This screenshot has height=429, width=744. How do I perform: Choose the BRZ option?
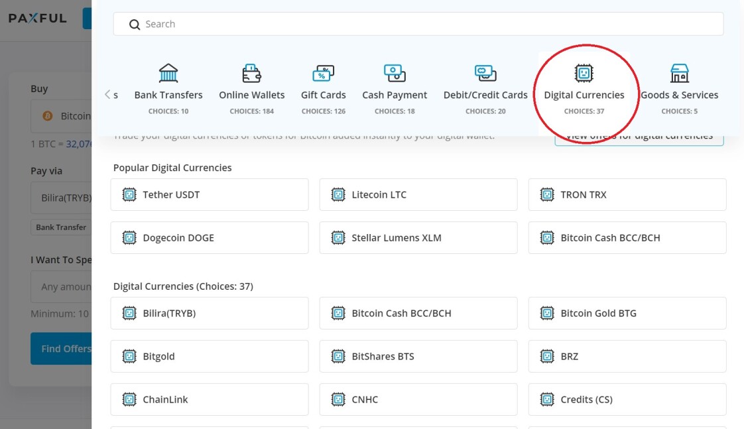pyautogui.click(x=627, y=356)
